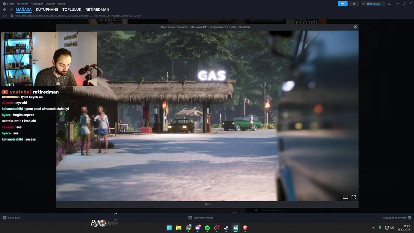Open Spotify from the taskbar
Image resolution: width=414 pixels, height=233 pixels.
pos(207,228)
